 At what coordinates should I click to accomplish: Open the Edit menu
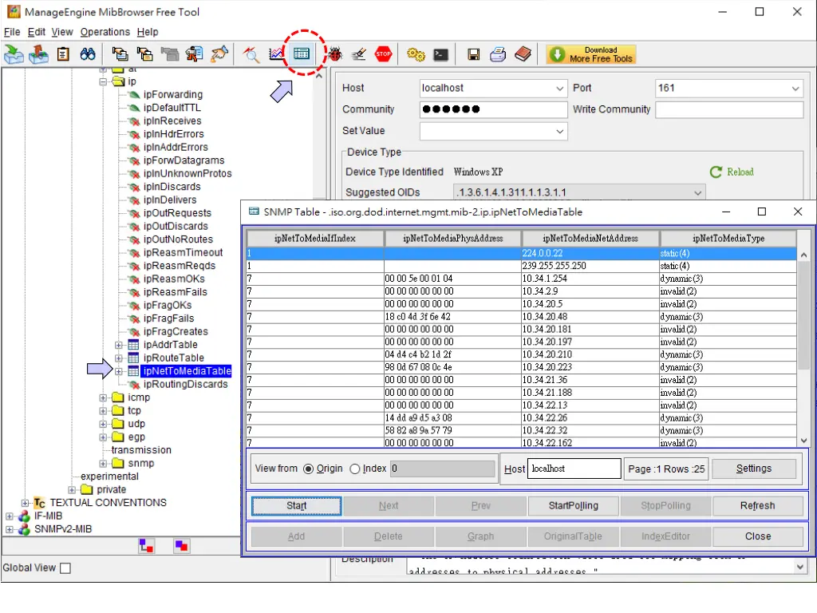[37, 32]
